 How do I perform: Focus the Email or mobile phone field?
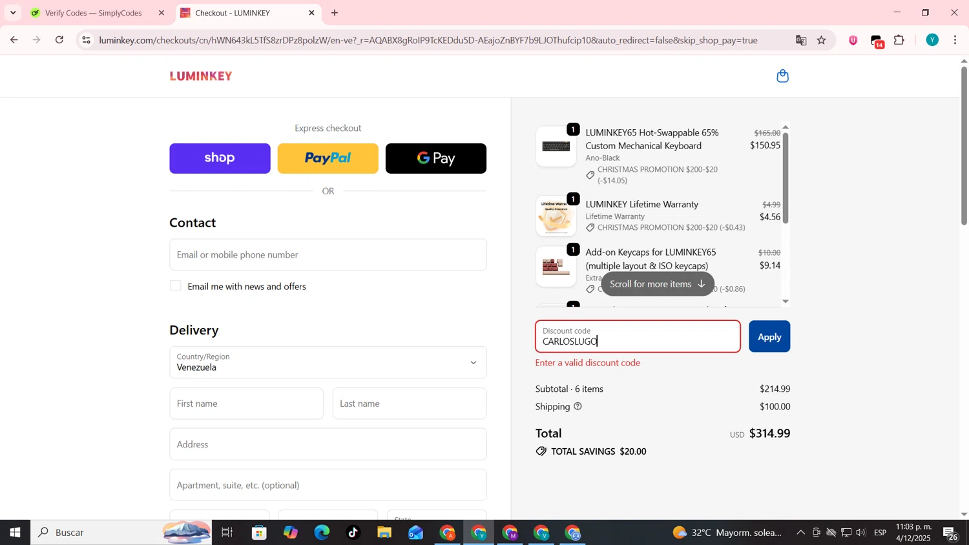328,254
